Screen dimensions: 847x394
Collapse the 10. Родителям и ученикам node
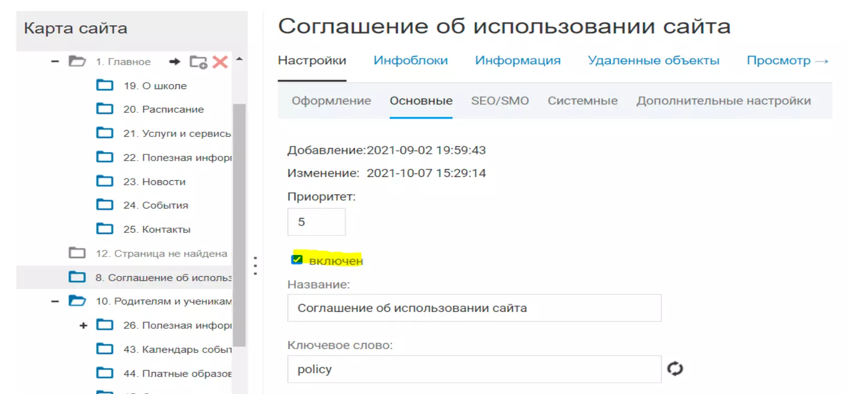(55, 301)
